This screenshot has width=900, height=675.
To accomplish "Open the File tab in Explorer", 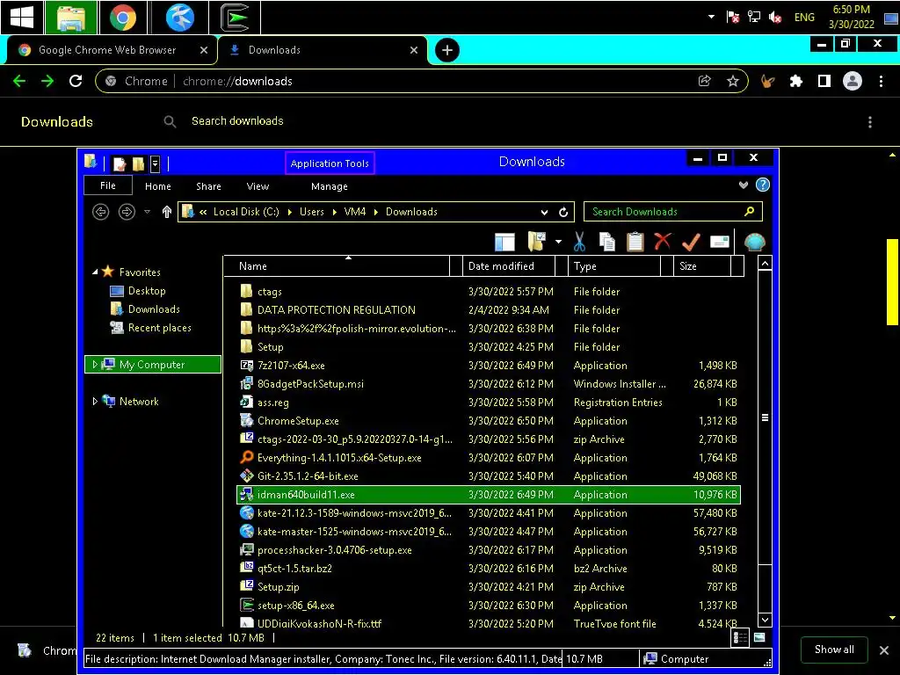I will coord(108,185).
